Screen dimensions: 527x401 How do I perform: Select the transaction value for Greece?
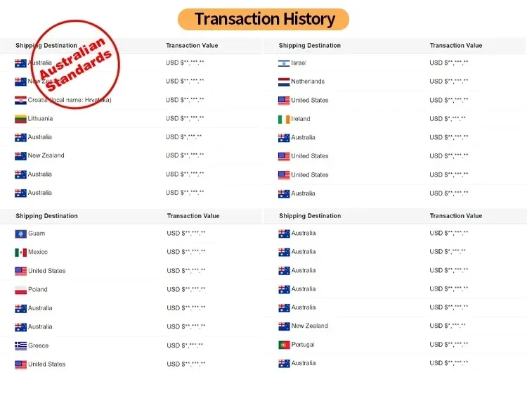coord(185,345)
